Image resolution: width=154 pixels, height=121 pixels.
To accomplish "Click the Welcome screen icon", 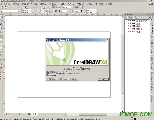I will (59, 7).
